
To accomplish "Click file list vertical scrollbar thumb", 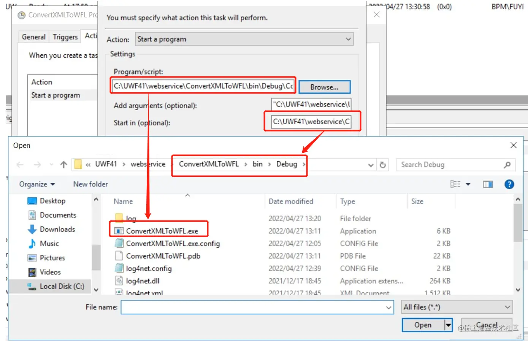I will (518, 223).
